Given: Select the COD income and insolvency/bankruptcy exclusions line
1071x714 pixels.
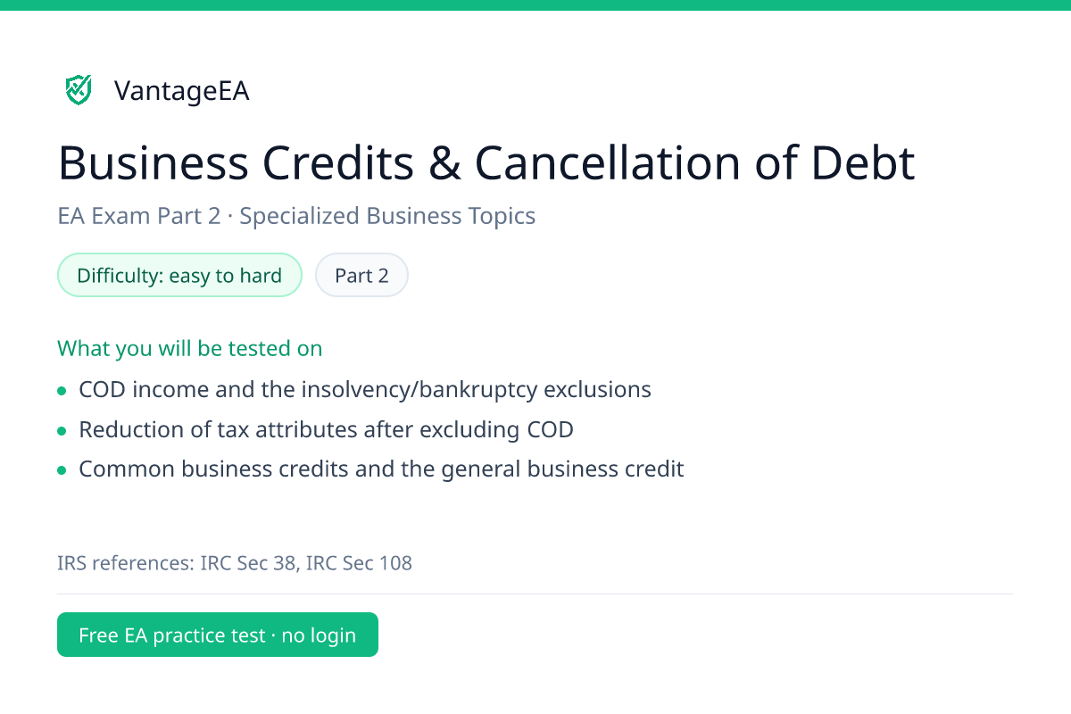Looking at the screenshot, I should (365, 390).
